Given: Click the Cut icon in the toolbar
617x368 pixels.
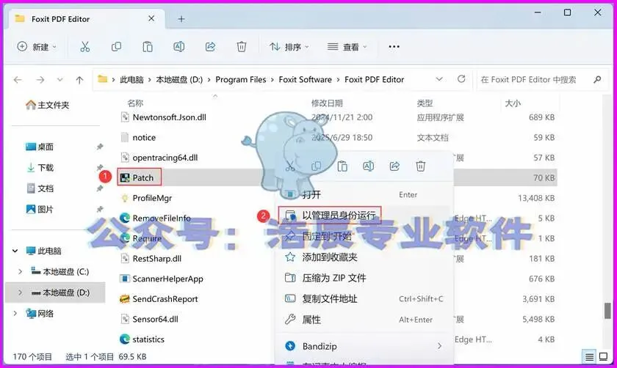Looking at the screenshot, I should click(85, 47).
